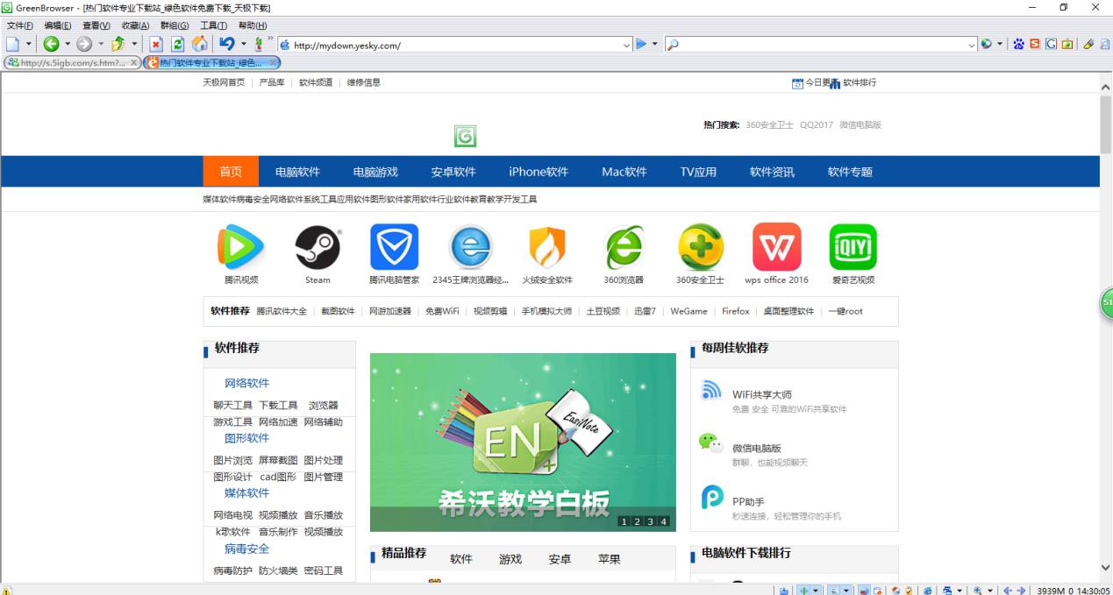Click the Google search icon near the search bar
Viewport: 1113px width, 595px height.
[1051, 44]
